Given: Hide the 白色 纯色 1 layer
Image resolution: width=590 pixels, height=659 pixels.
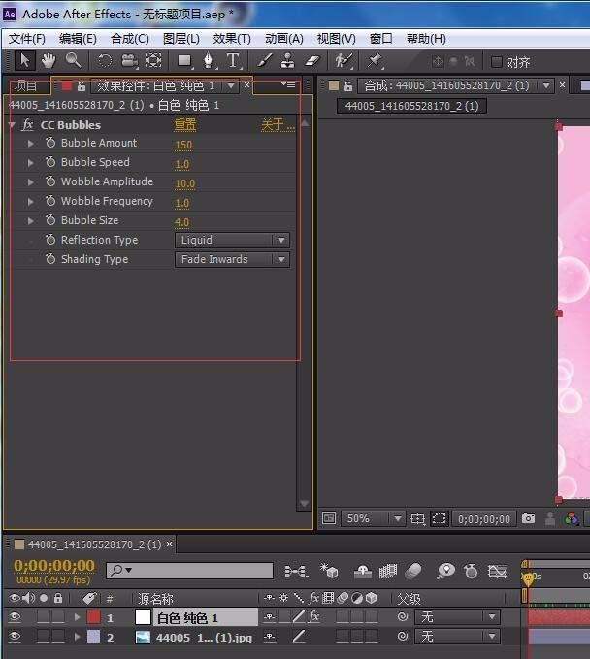Looking at the screenshot, I should point(15,617).
